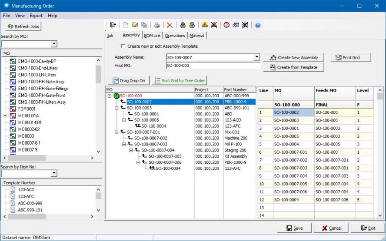Click the printer icon in toolbar

coord(157,25)
